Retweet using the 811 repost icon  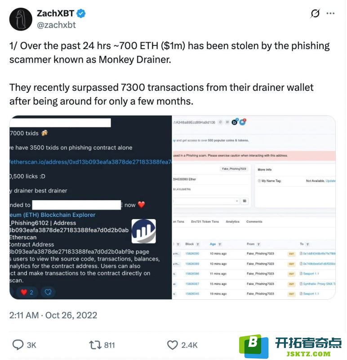pos(95,345)
